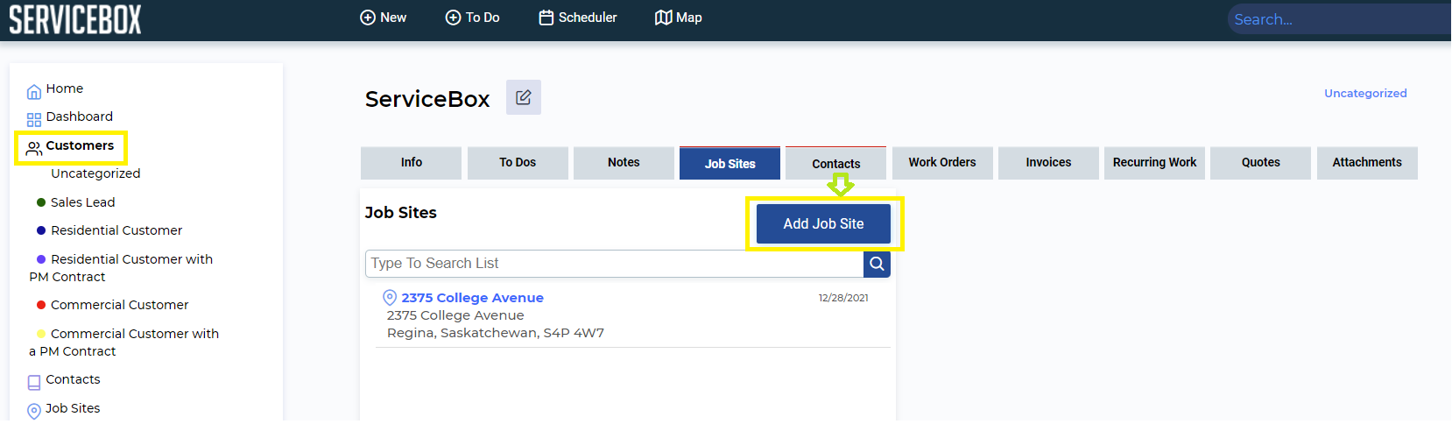This screenshot has width=1452, height=424.
Task: Select the Residential Customer category
Action: [x=116, y=230]
